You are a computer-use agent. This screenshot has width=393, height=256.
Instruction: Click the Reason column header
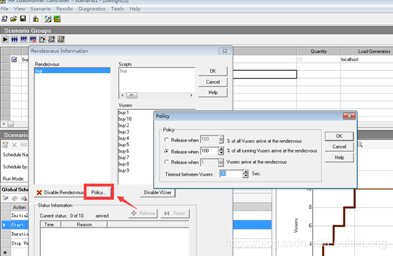(x=84, y=225)
